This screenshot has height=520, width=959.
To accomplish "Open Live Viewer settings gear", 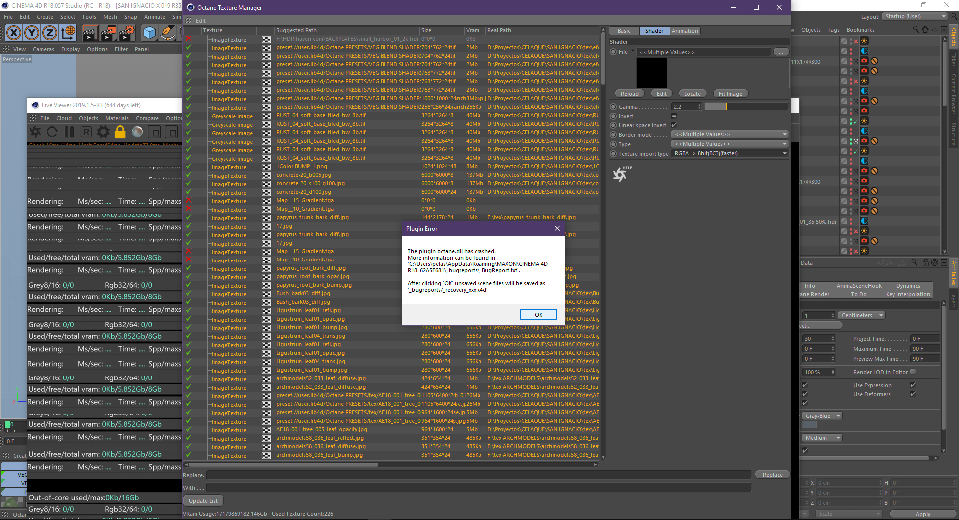I will click(x=103, y=132).
